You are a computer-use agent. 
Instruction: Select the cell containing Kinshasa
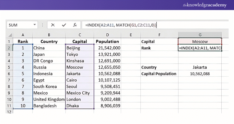[80, 61]
